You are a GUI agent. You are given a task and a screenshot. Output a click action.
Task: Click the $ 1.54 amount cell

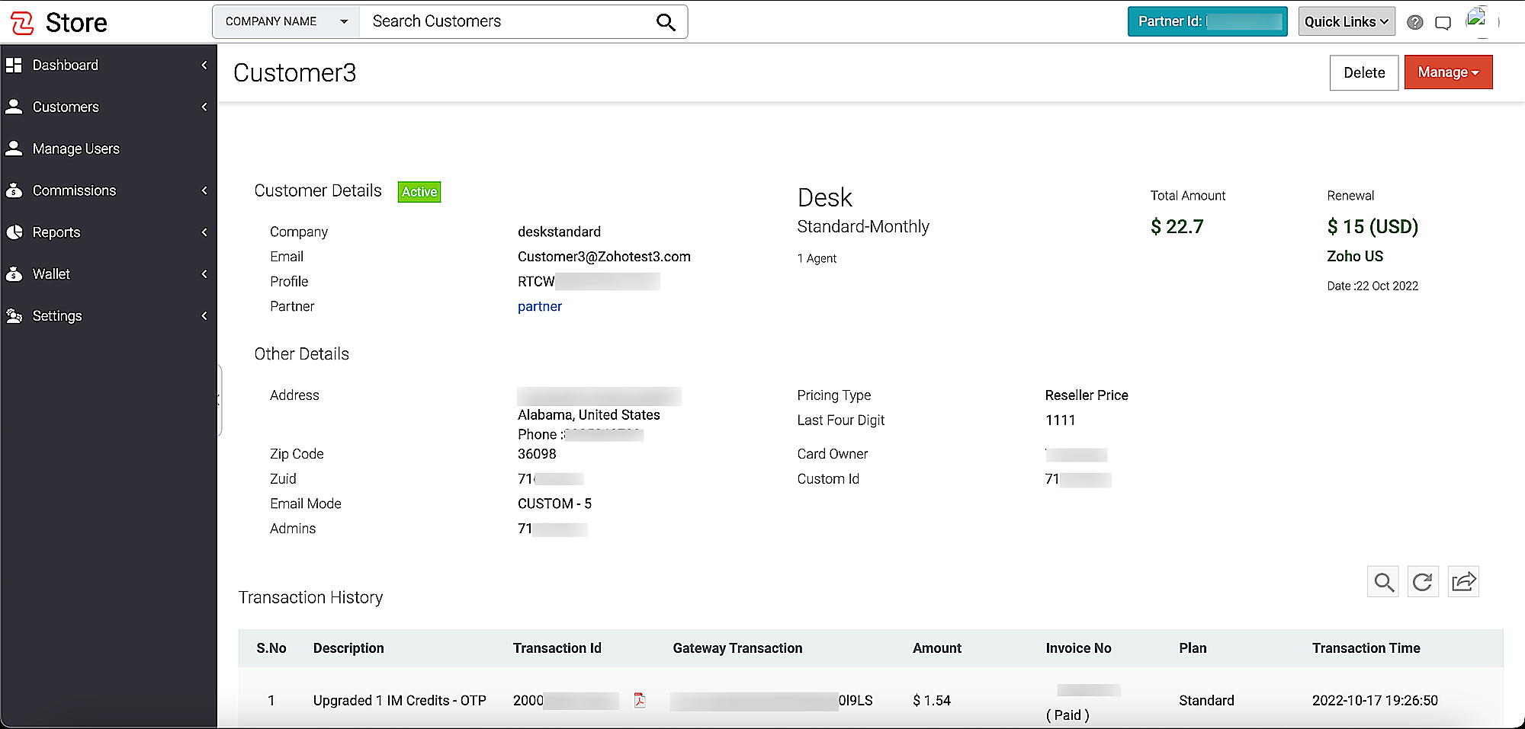point(932,701)
